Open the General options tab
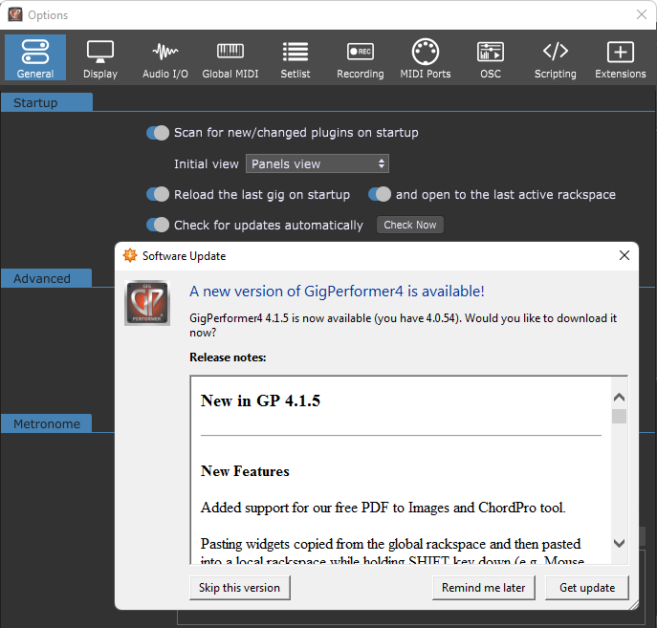The image size is (657, 628). click(35, 57)
